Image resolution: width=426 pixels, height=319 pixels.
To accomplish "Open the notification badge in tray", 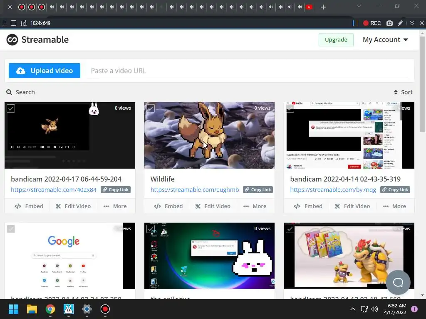I will click(414, 309).
